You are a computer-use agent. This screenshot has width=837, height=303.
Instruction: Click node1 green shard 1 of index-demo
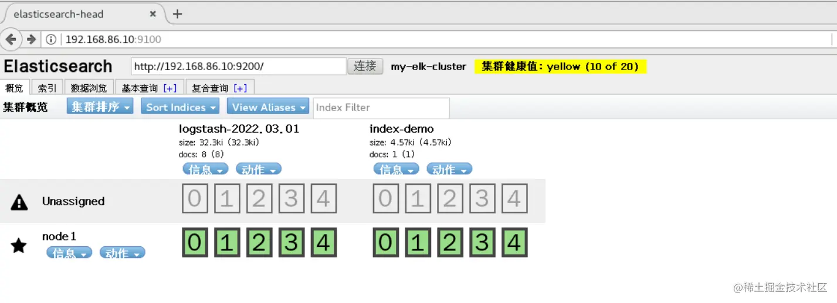click(418, 242)
